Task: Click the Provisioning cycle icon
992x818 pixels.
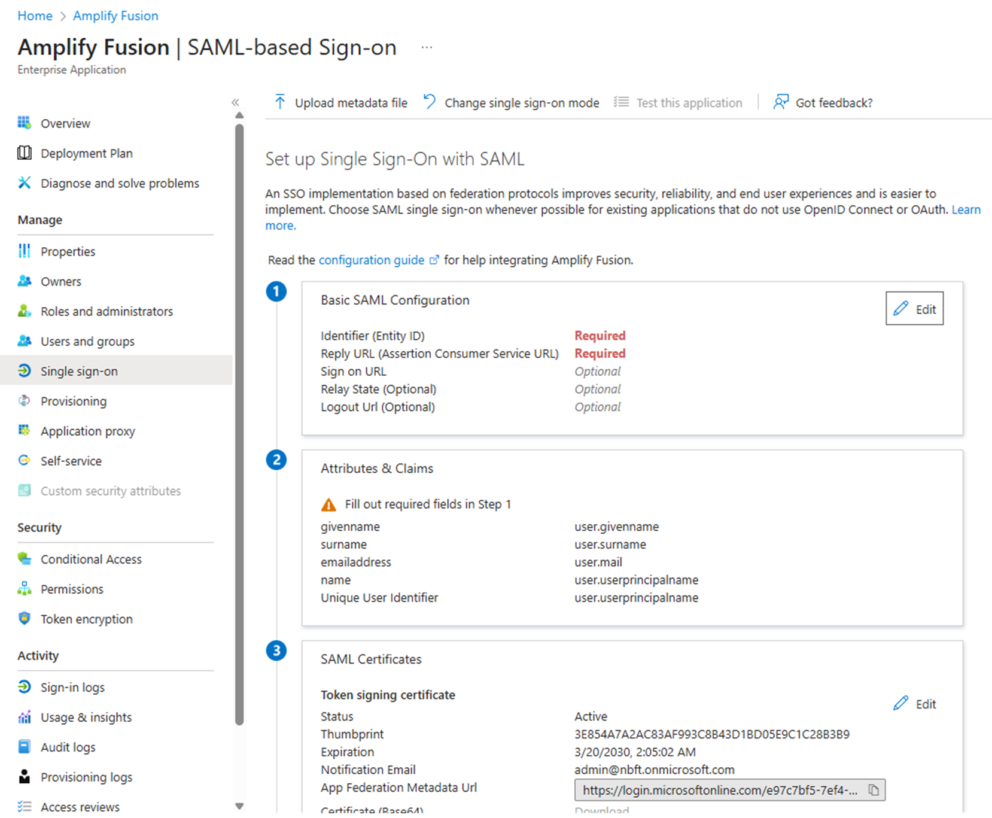Action: [24, 400]
